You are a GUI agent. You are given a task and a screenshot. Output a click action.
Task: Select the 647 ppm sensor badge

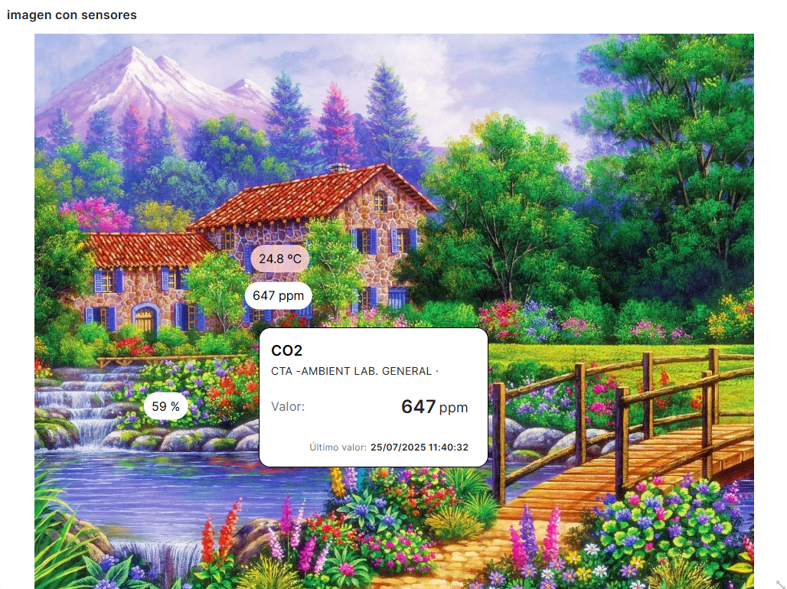click(278, 295)
